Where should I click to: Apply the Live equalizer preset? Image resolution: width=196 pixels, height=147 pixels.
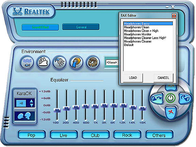coord(64,135)
